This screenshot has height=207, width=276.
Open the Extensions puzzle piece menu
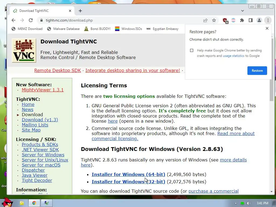click(242, 20)
